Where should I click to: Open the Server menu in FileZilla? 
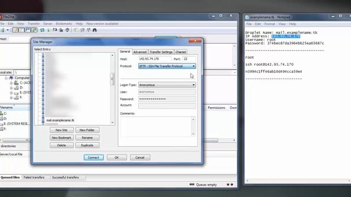click(x=48, y=24)
